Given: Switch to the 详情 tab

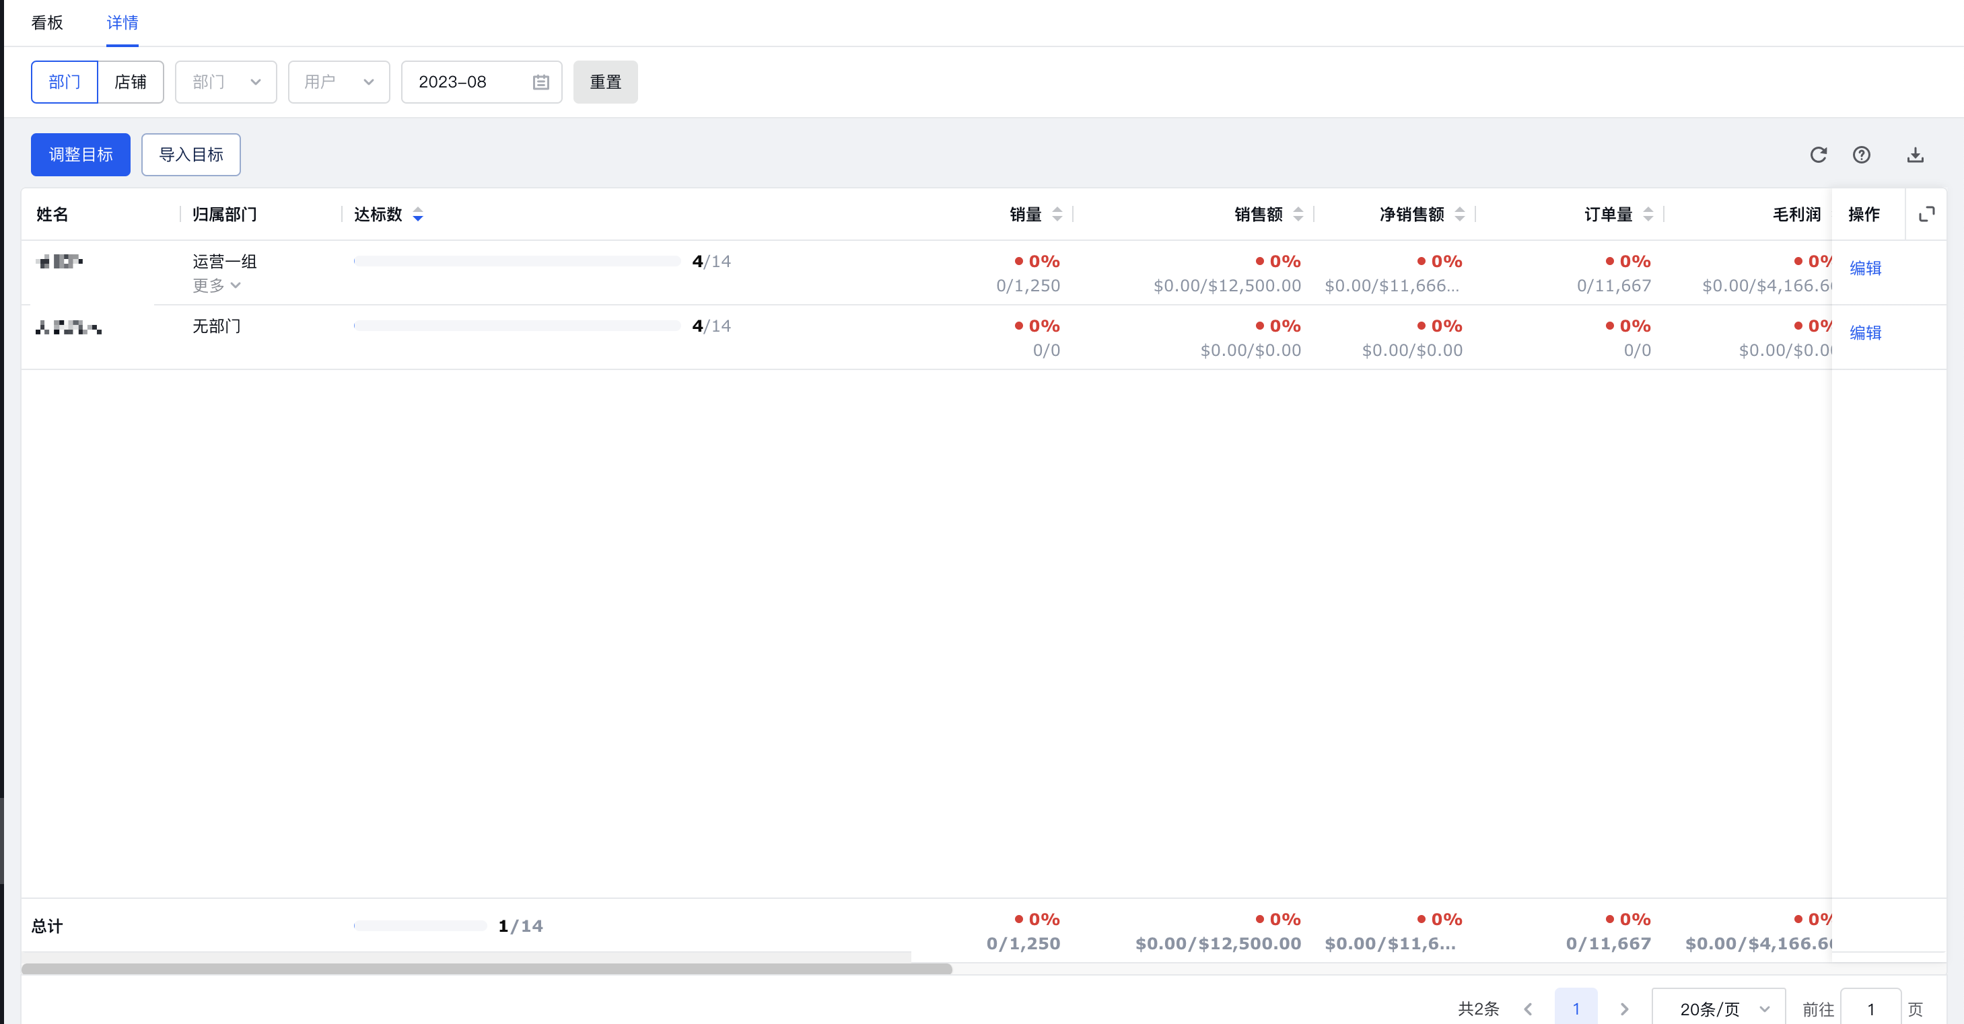Looking at the screenshot, I should click(122, 23).
